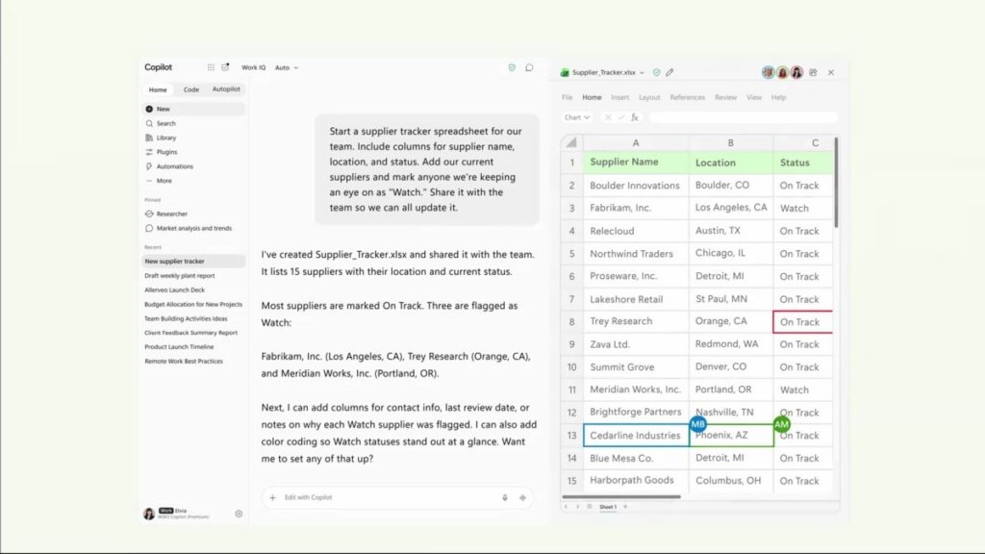Click the send sparkle icon in prompt box
This screenshot has width=985, height=554.
click(x=522, y=497)
